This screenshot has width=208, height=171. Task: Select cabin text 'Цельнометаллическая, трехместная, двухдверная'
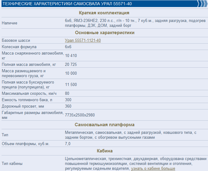[111, 159]
